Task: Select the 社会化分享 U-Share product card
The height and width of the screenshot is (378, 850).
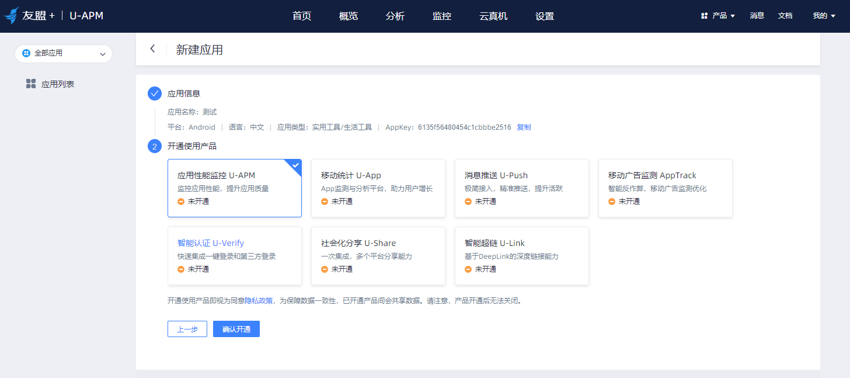Action: pos(378,256)
